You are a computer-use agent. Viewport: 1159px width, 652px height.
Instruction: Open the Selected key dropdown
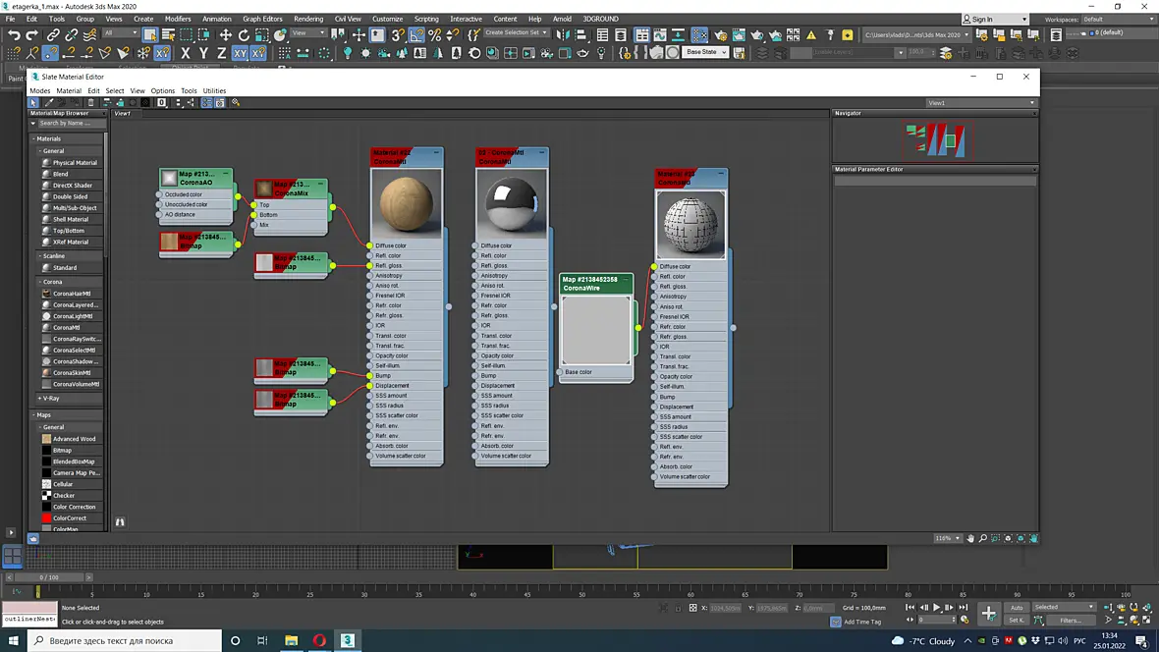coord(1065,608)
